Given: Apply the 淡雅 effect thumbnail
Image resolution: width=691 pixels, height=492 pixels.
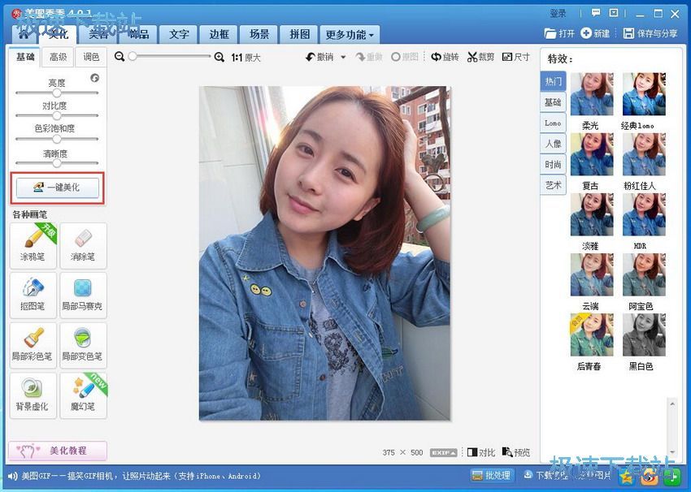Looking at the screenshot, I should 592,214.
